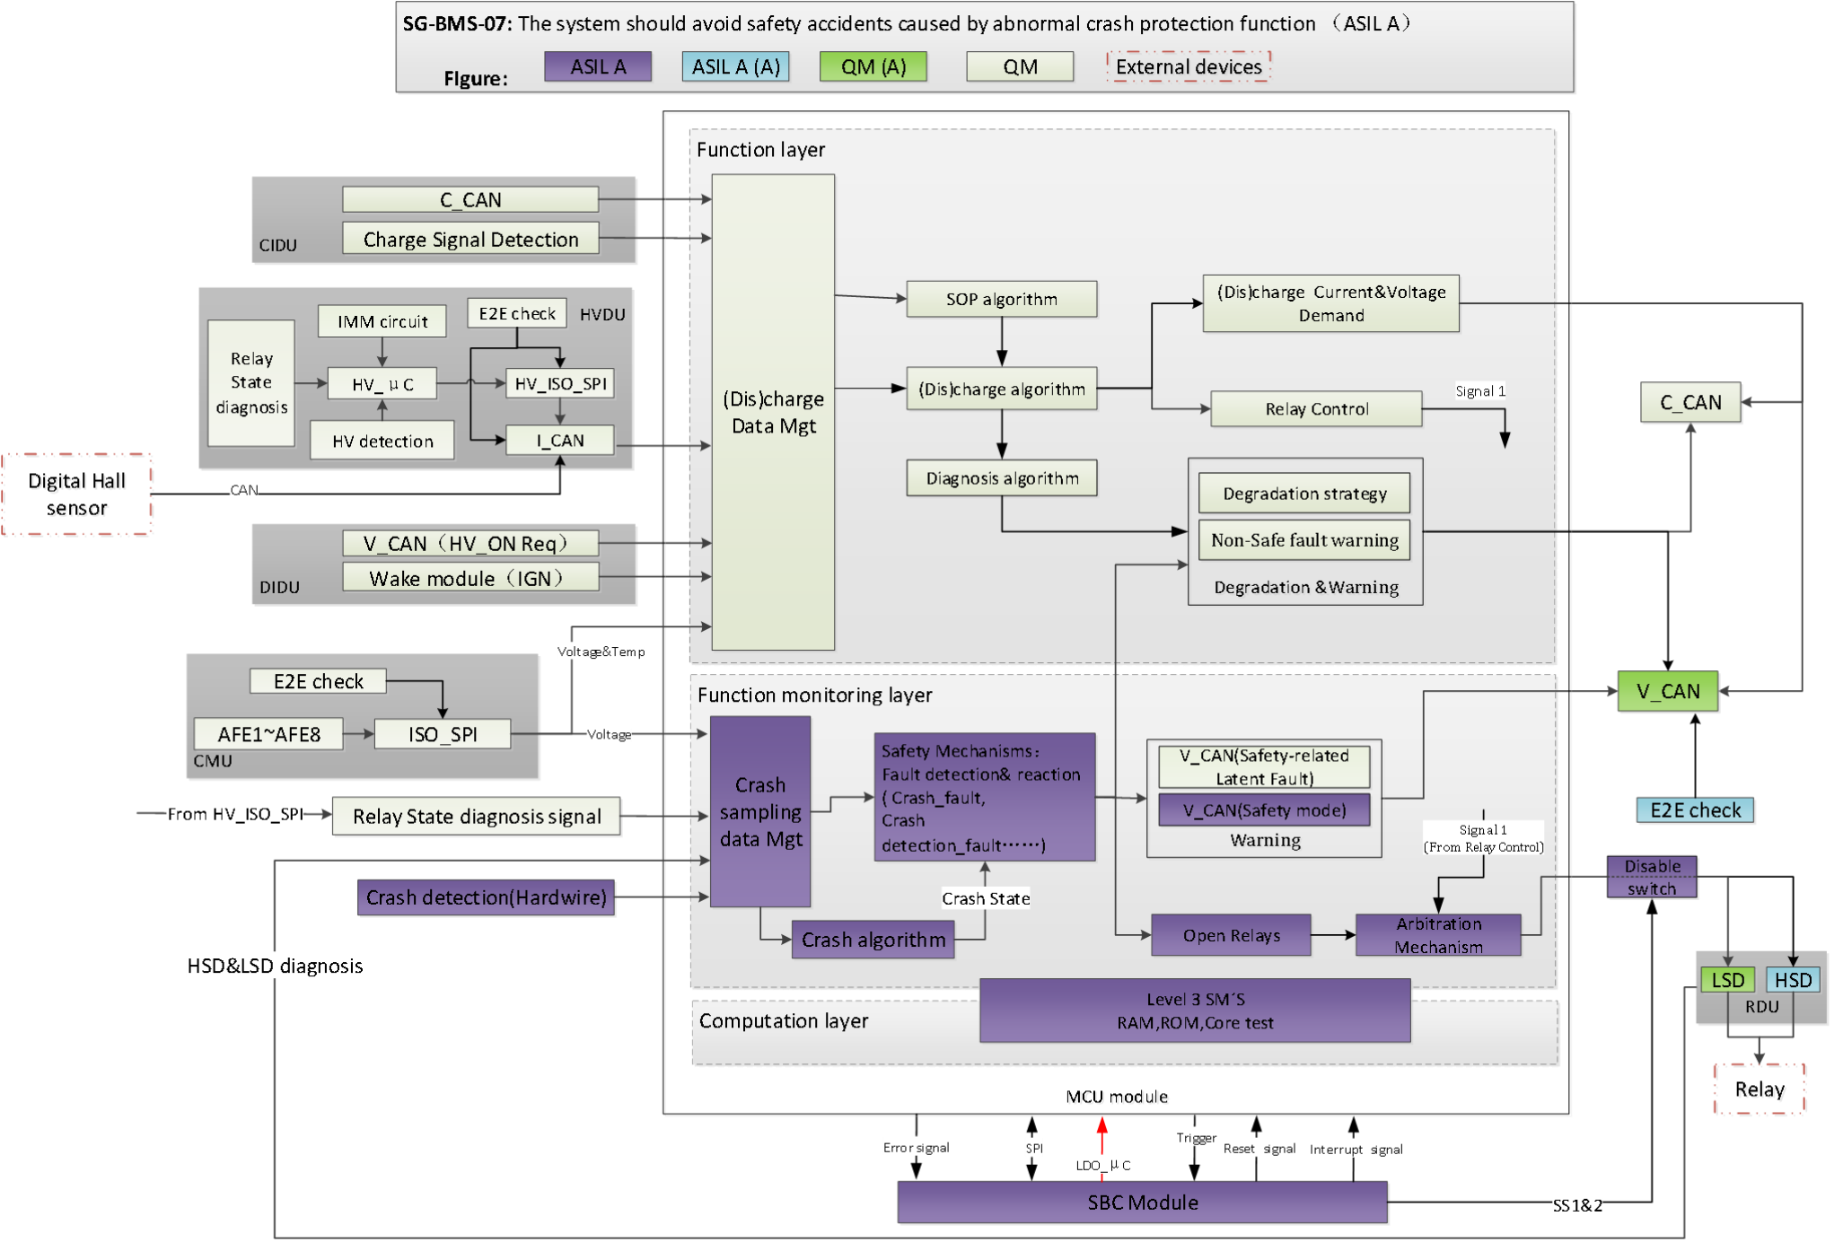Select the Relay external device box
The height and width of the screenshot is (1251, 1843).
click(x=1760, y=1090)
